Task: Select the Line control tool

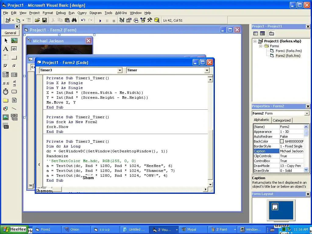Action: pyautogui.click(x=14, y=109)
